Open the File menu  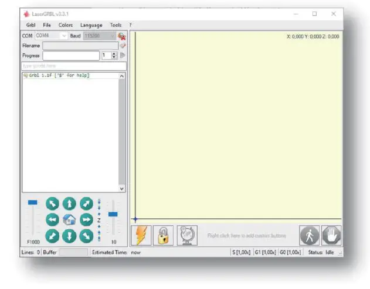pyautogui.click(x=47, y=25)
